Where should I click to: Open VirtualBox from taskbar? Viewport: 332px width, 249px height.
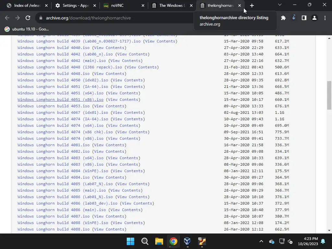coord(188,241)
